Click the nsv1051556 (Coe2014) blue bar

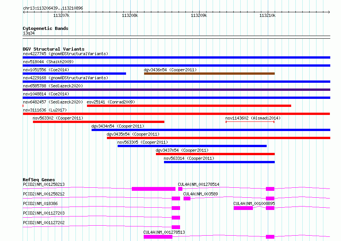pyautogui.click(x=74, y=74)
